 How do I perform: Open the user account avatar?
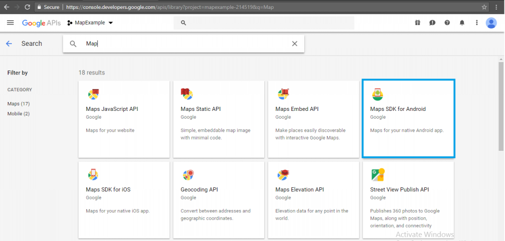point(491,23)
